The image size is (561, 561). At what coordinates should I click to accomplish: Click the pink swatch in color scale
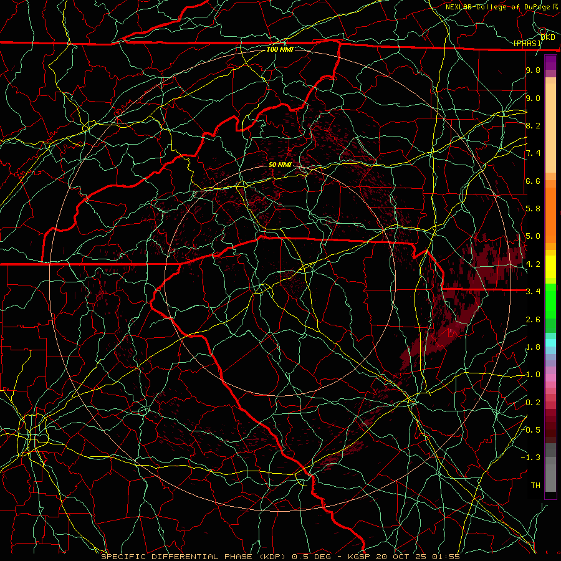[550, 378]
